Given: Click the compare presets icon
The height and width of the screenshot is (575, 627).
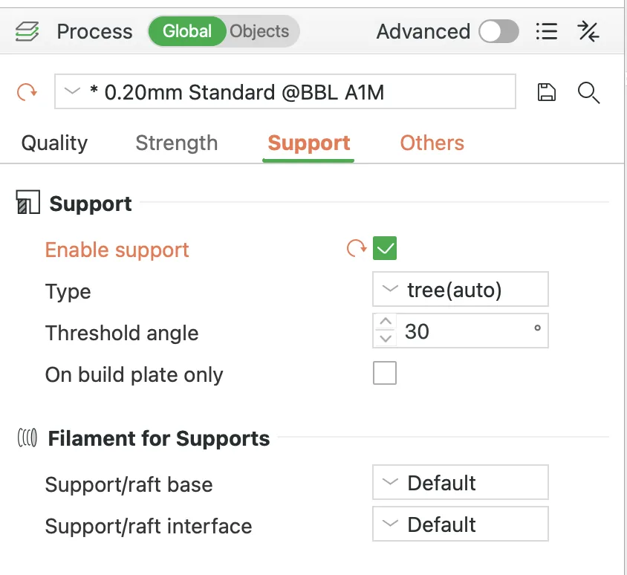Looking at the screenshot, I should 588,31.
